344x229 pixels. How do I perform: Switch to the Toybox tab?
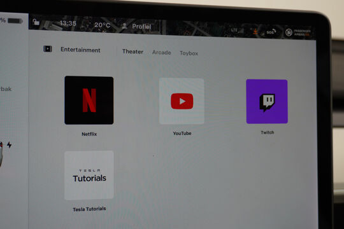[189, 53]
